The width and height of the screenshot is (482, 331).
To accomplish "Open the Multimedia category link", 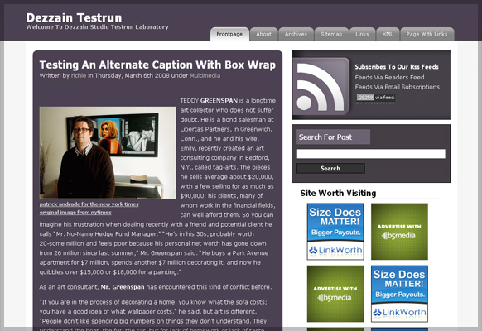I will click(205, 75).
